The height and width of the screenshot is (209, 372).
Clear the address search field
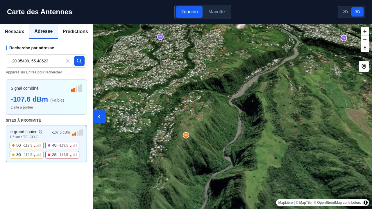(68, 61)
